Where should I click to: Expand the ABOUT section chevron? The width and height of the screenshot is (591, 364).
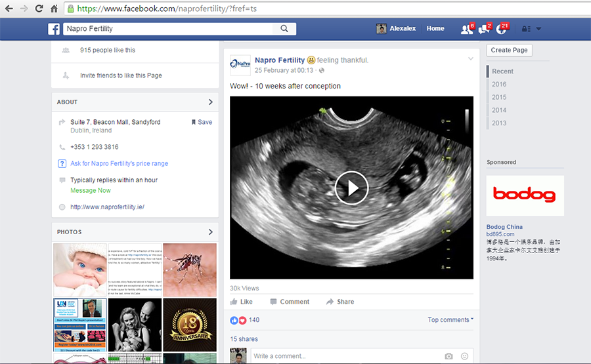[210, 102]
